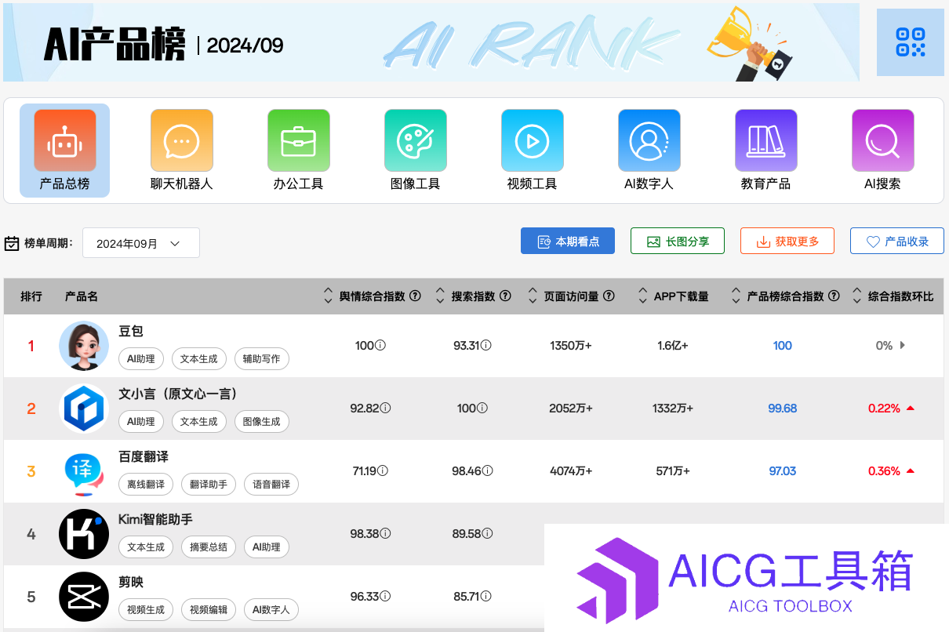Click 文小言's composite index 99.68
This screenshot has height=632, width=949.
[783, 409]
